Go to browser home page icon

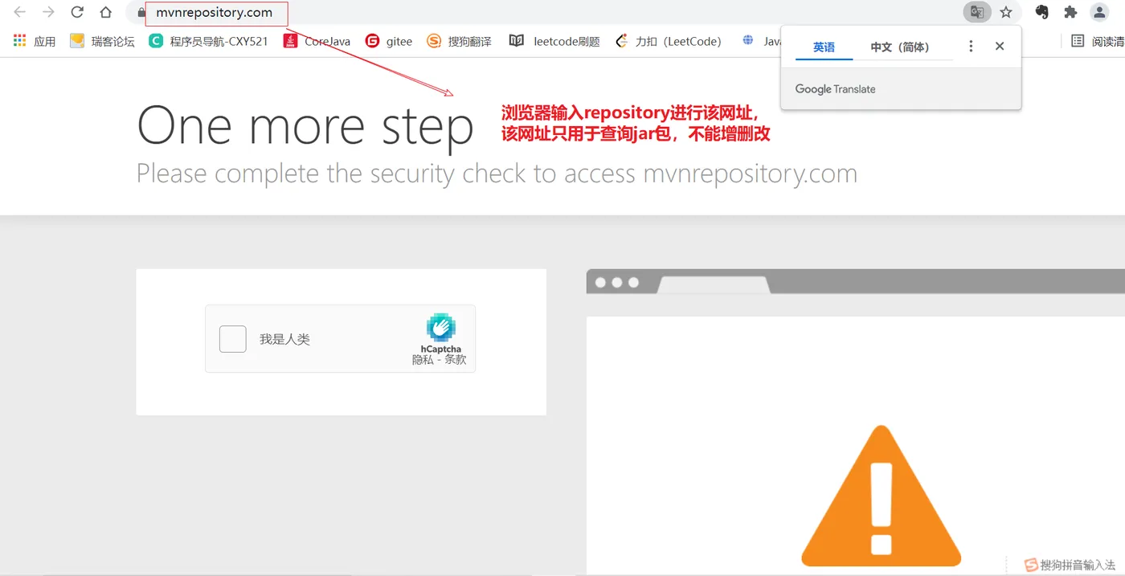[x=105, y=12]
